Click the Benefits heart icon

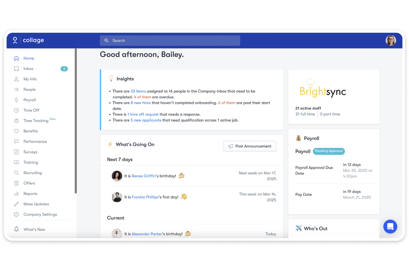coord(16,131)
